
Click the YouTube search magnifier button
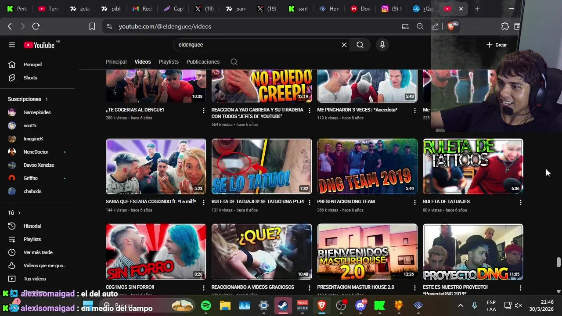click(360, 45)
